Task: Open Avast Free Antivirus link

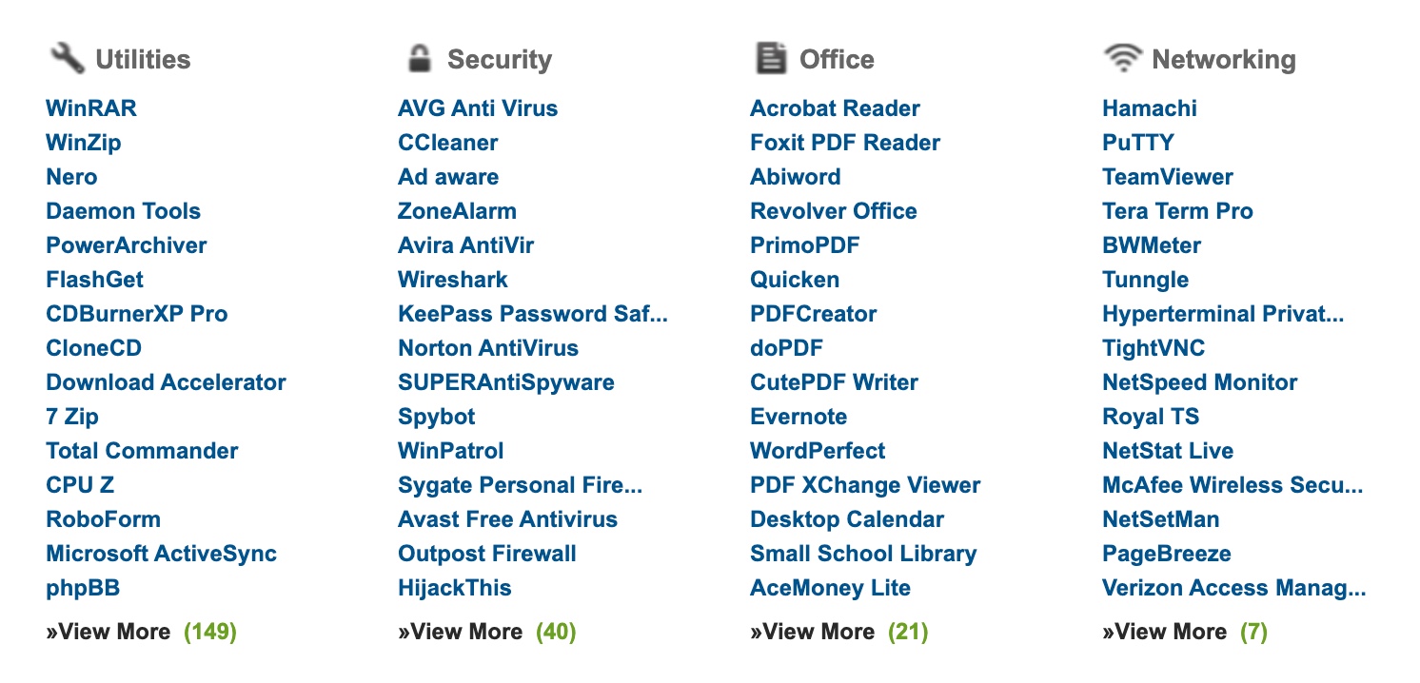Action: [x=507, y=519]
